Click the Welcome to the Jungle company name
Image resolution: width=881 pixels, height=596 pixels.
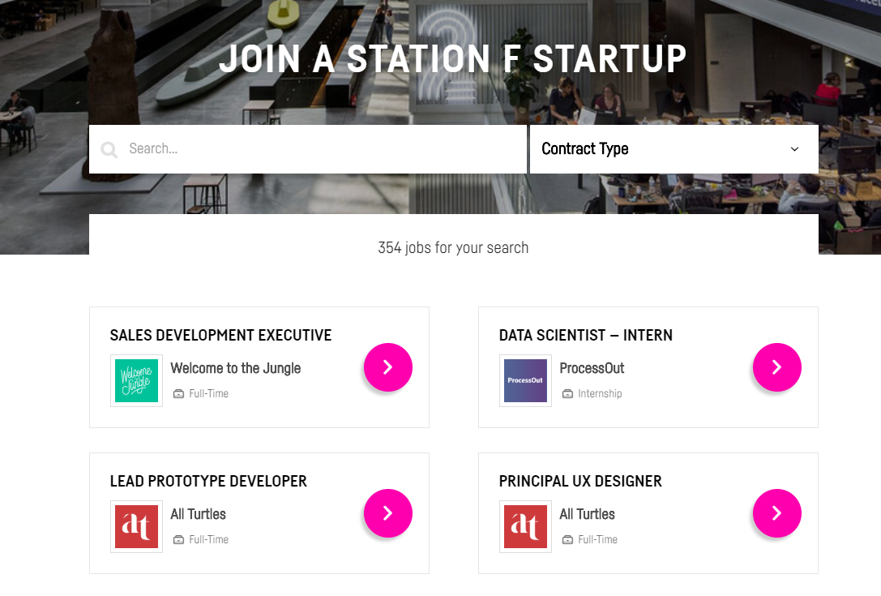pos(235,368)
